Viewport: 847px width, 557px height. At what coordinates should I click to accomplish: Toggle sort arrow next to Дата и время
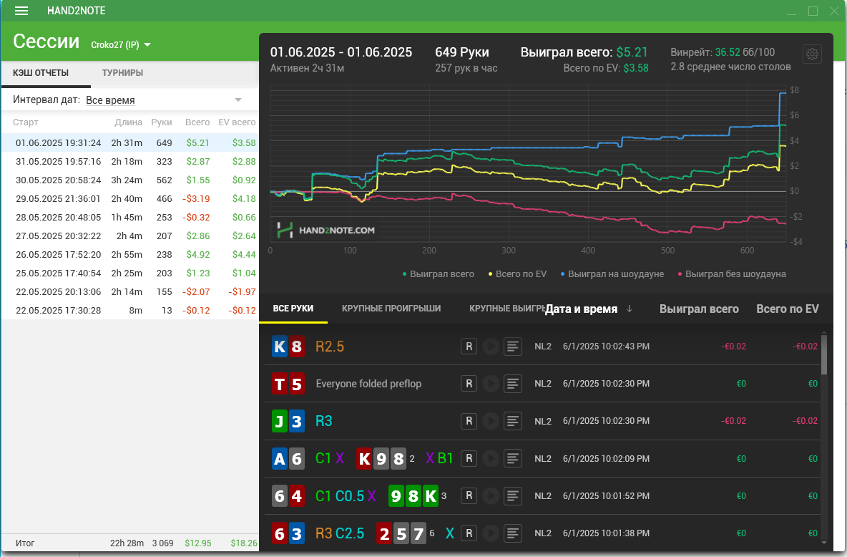click(630, 309)
